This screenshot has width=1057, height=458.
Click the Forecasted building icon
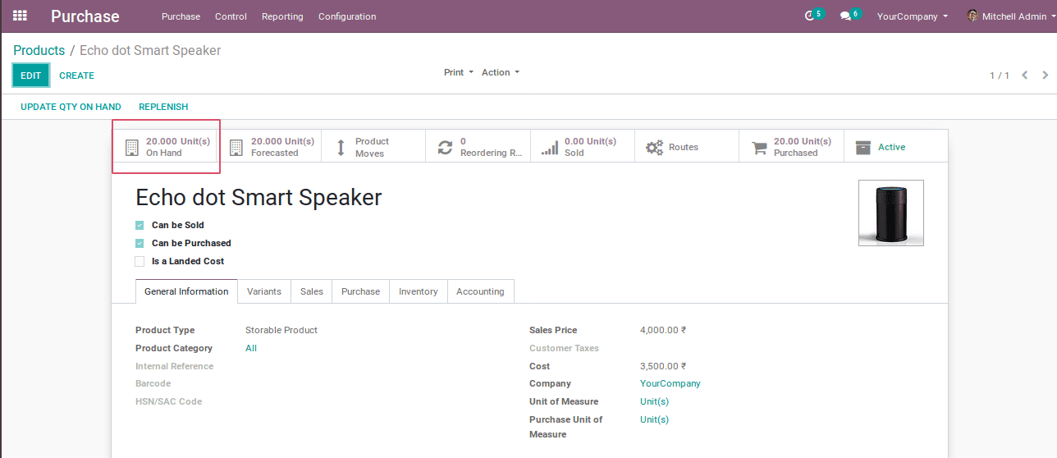tap(236, 148)
